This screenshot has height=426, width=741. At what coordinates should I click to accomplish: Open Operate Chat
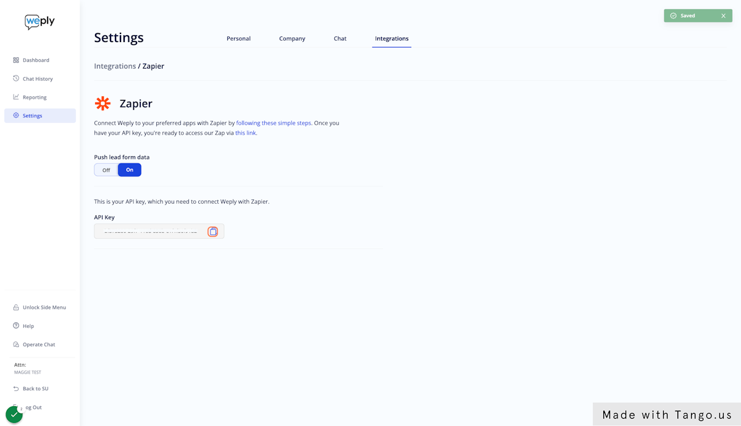(40, 345)
